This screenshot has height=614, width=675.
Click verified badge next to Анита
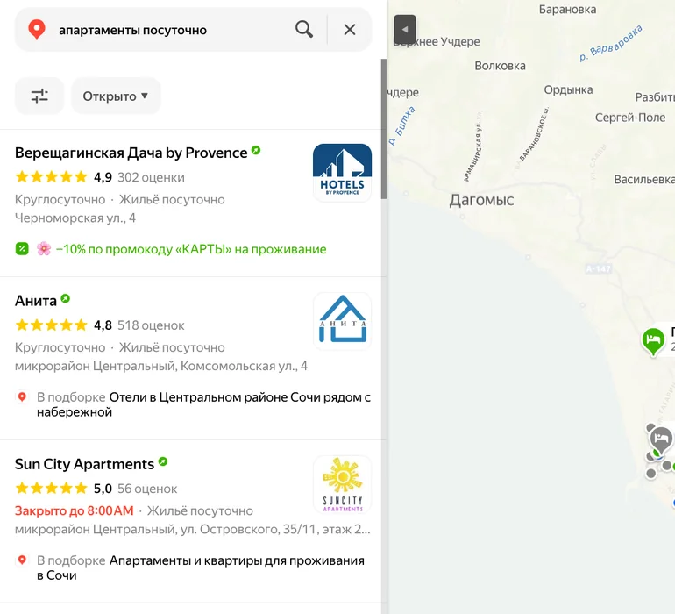click(65, 298)
